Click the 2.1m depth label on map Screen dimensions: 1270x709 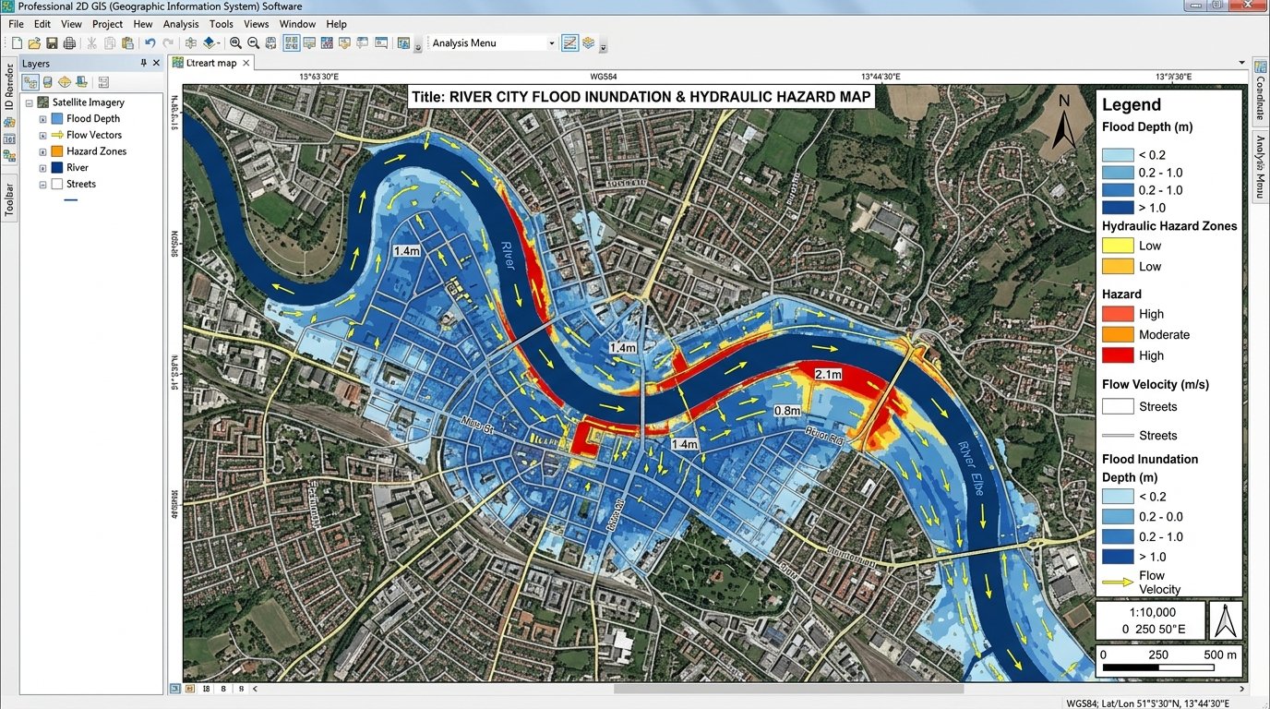828,374
